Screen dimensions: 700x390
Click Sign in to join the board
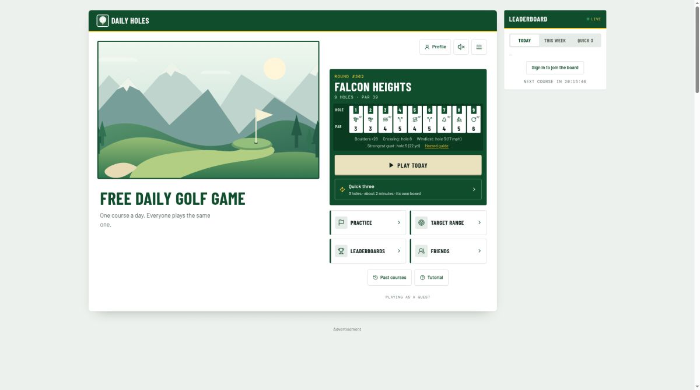click(555, 68)
